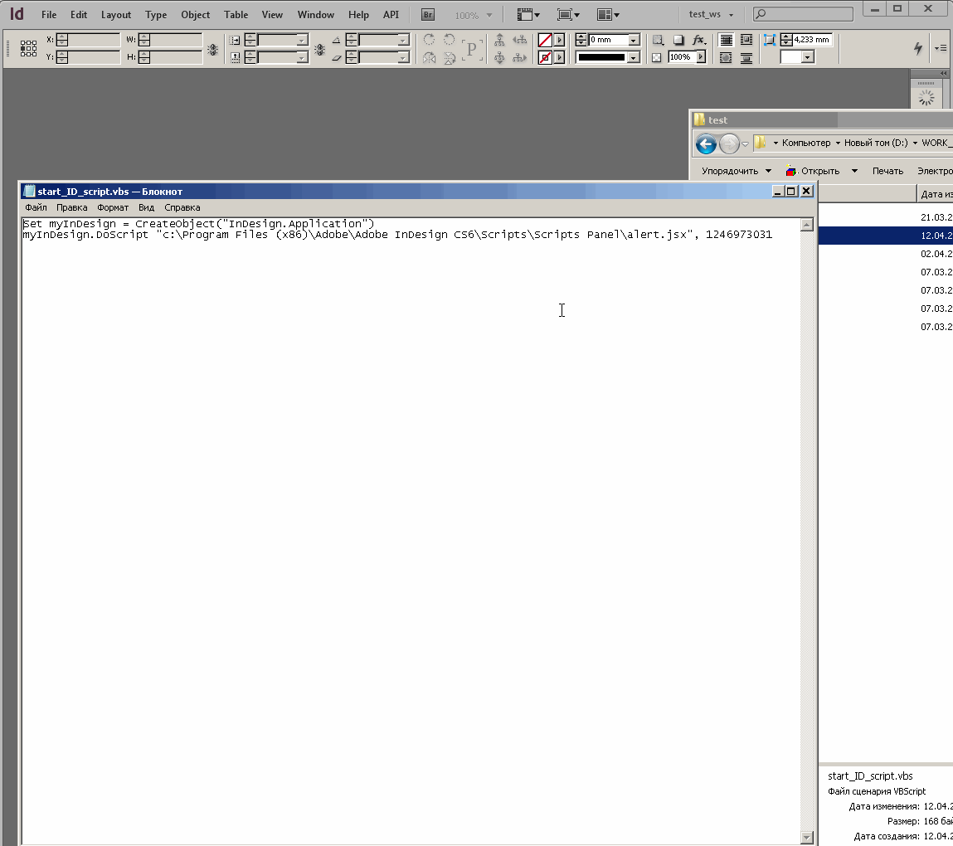Rotate 90° counter-clockwise
The height and width of the screenshot is (846, 953).
450,40
